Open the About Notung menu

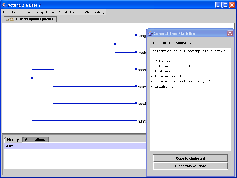click(x=95, y=12)
